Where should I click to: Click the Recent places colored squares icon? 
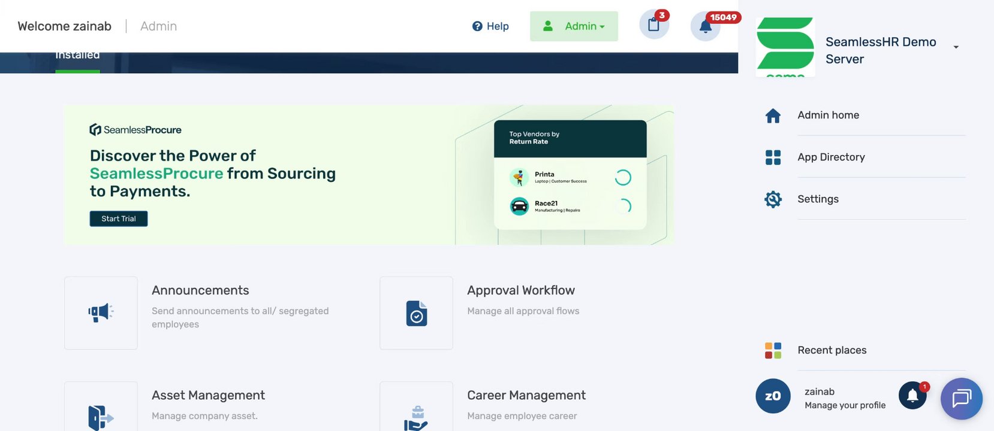click(x=773, y=350)
